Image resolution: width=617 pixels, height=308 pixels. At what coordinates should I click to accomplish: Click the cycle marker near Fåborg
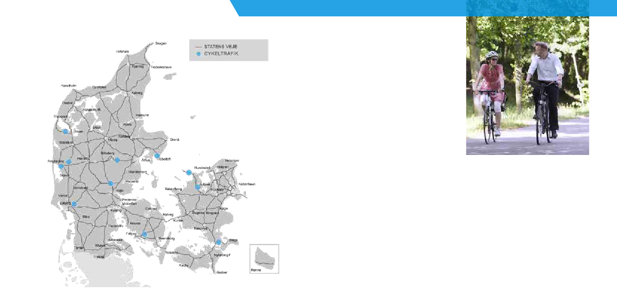pos(144,234)
